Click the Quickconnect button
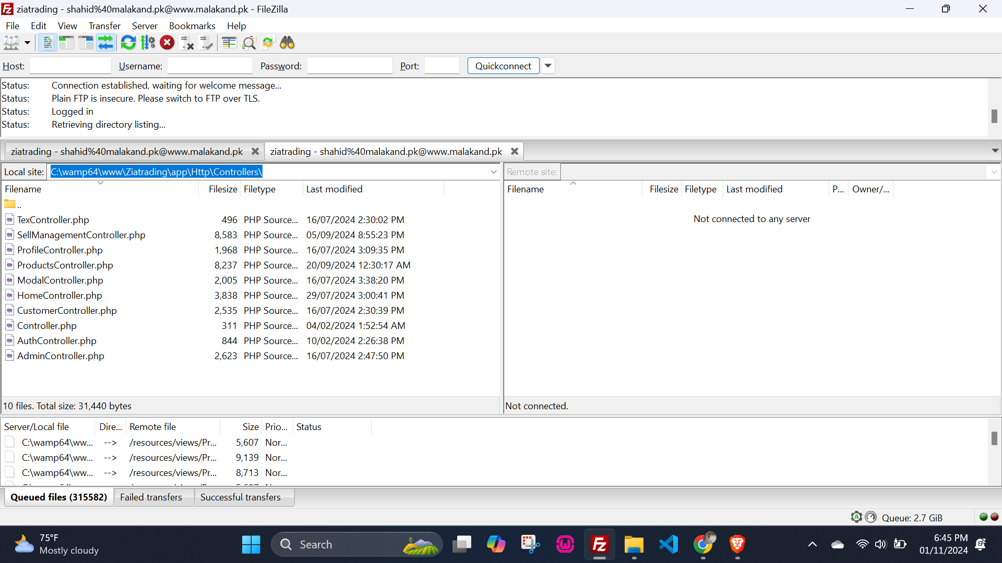This screenshot has height=563, width=1002. tap(503, 66)
